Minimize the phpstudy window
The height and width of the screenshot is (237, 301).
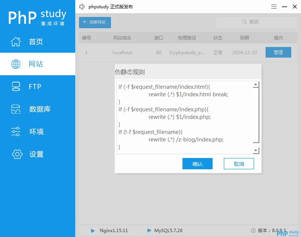coord(284,7)
